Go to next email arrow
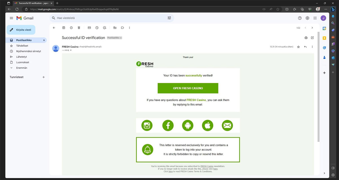The height and width of the screenshot is (180, 339). click(312, 28)
